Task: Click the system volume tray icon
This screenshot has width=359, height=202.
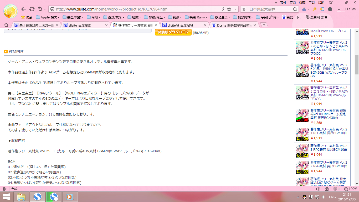Action: (x=324, y=197)
